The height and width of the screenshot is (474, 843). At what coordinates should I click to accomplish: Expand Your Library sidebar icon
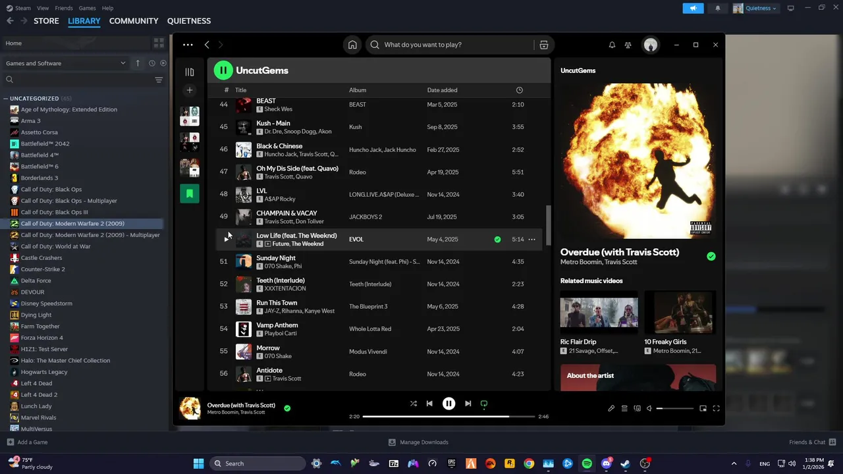point(190,72)
